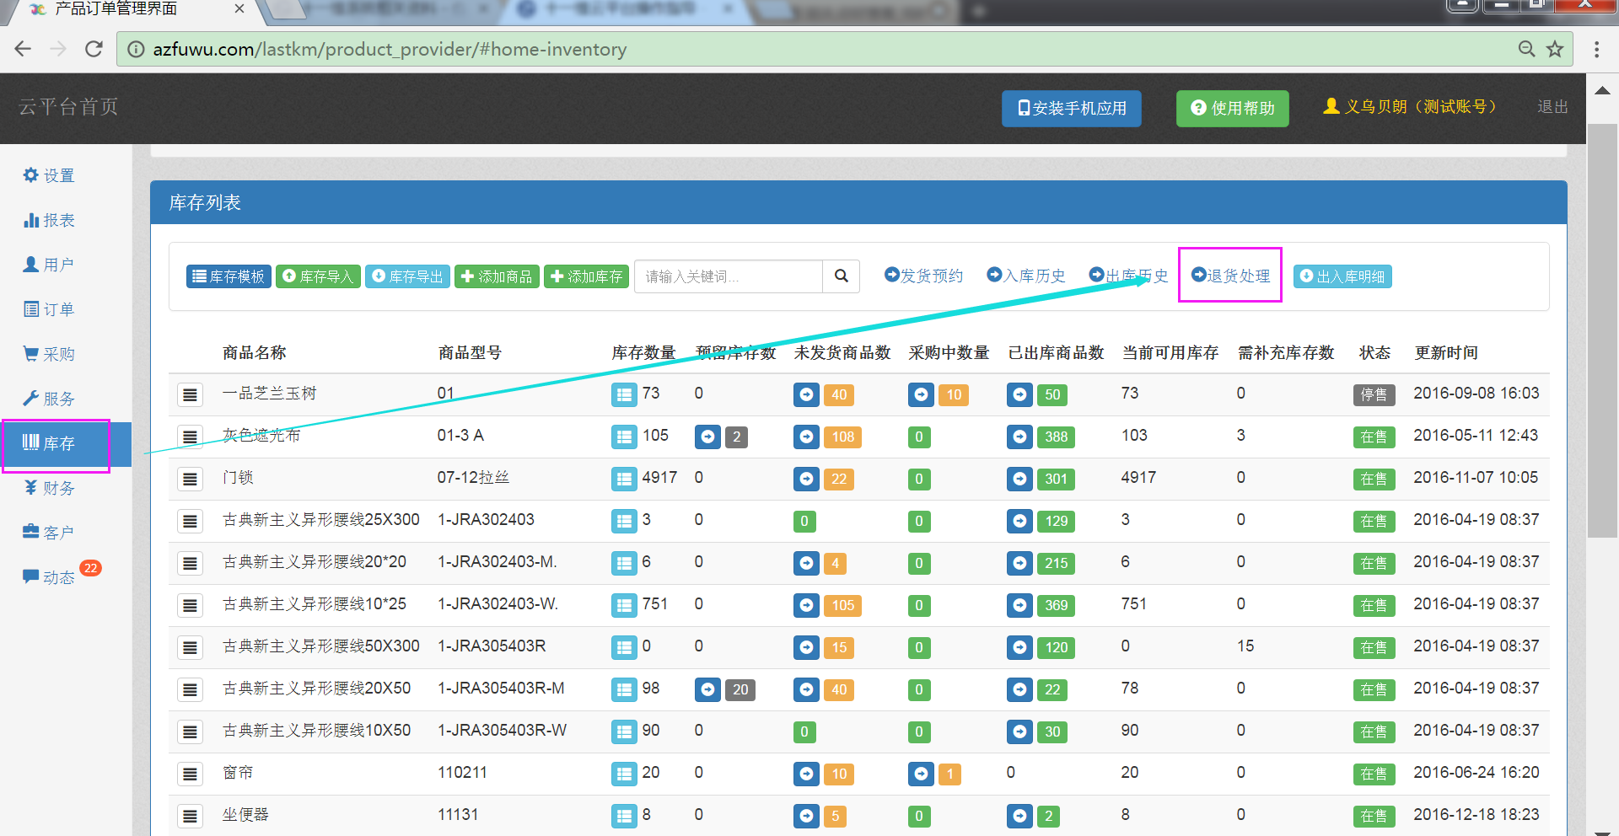Click 在售 status for 门锁 row
The width and height of the screenshot is (1619, 836).
click(x=1374, y=479)
